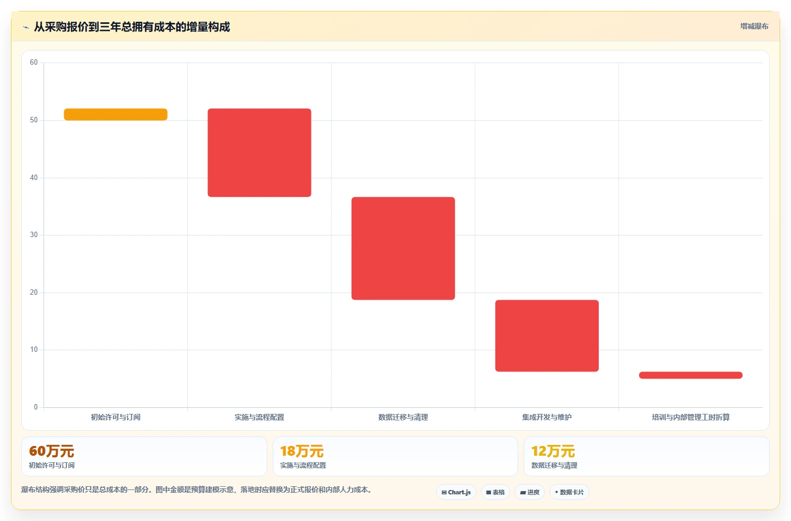Click the y-axis value 50

pyautogui.click(x=34, y=120)
